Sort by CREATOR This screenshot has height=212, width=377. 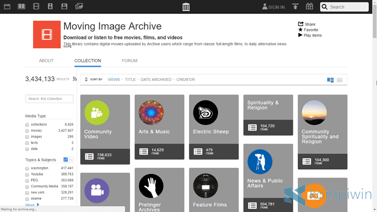(x=186, y=79)
